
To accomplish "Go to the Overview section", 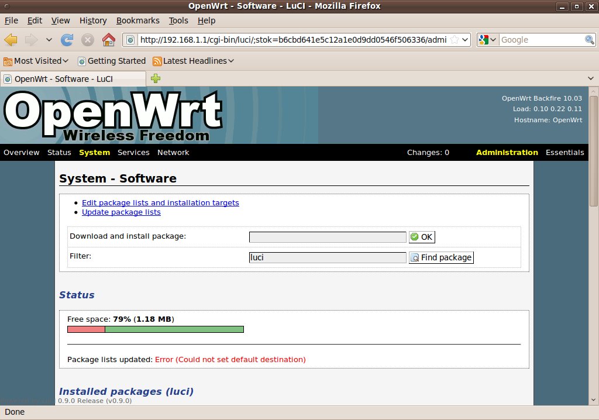I will [22, 153].
